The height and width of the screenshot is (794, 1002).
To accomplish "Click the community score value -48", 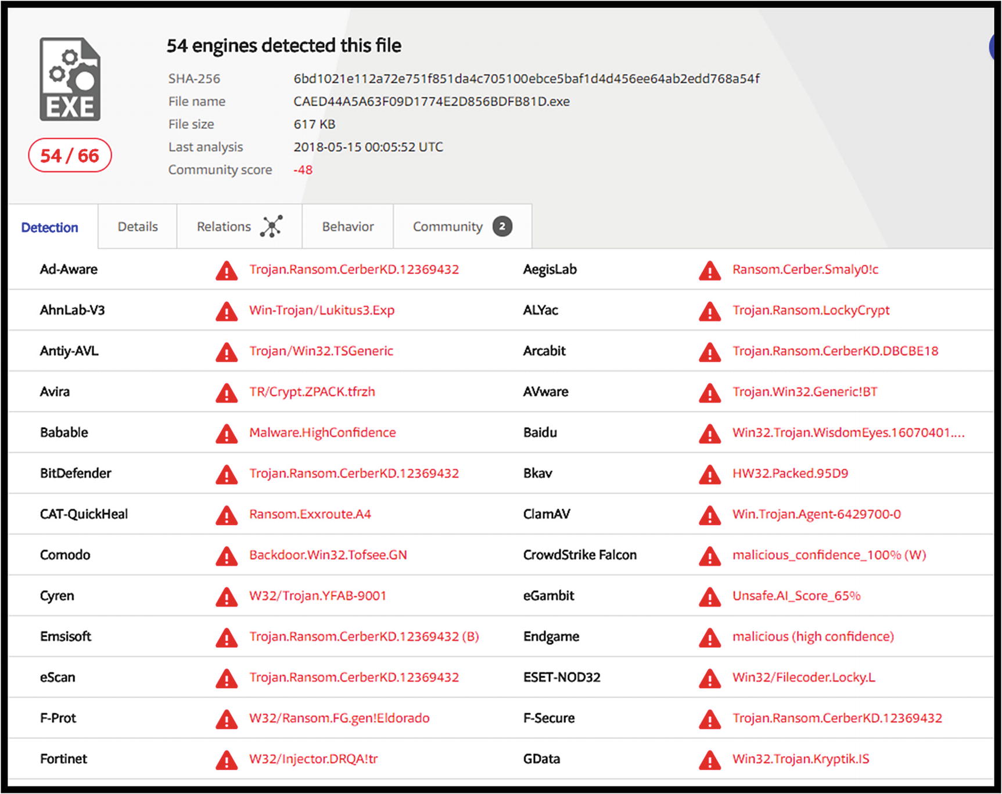I will pos(303,169).
